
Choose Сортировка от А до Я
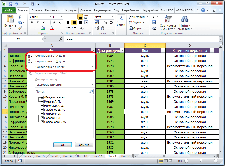pyautogui.click(x=50, y=56)
